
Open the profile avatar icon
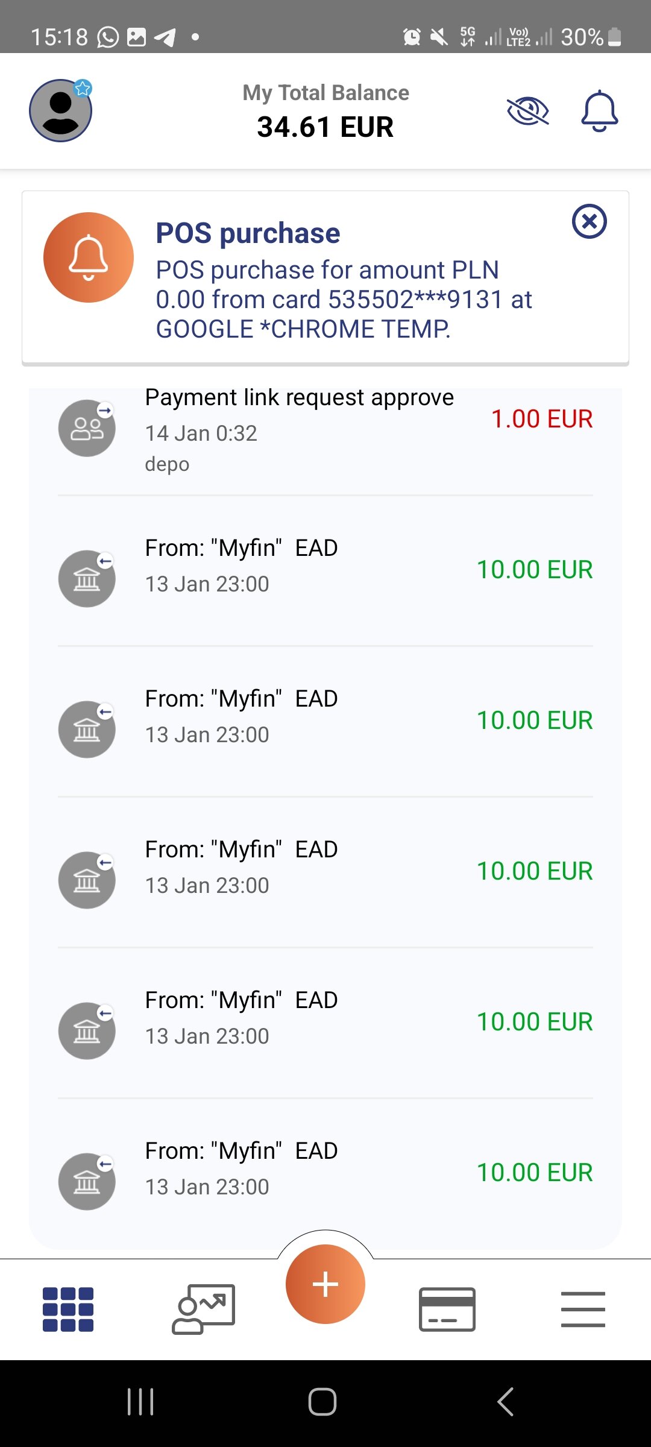click(60, 111)
